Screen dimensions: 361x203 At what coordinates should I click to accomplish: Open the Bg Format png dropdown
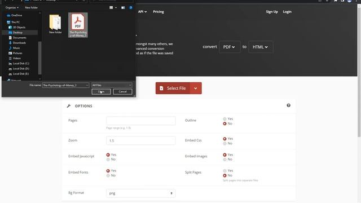(x=141, y=193)
